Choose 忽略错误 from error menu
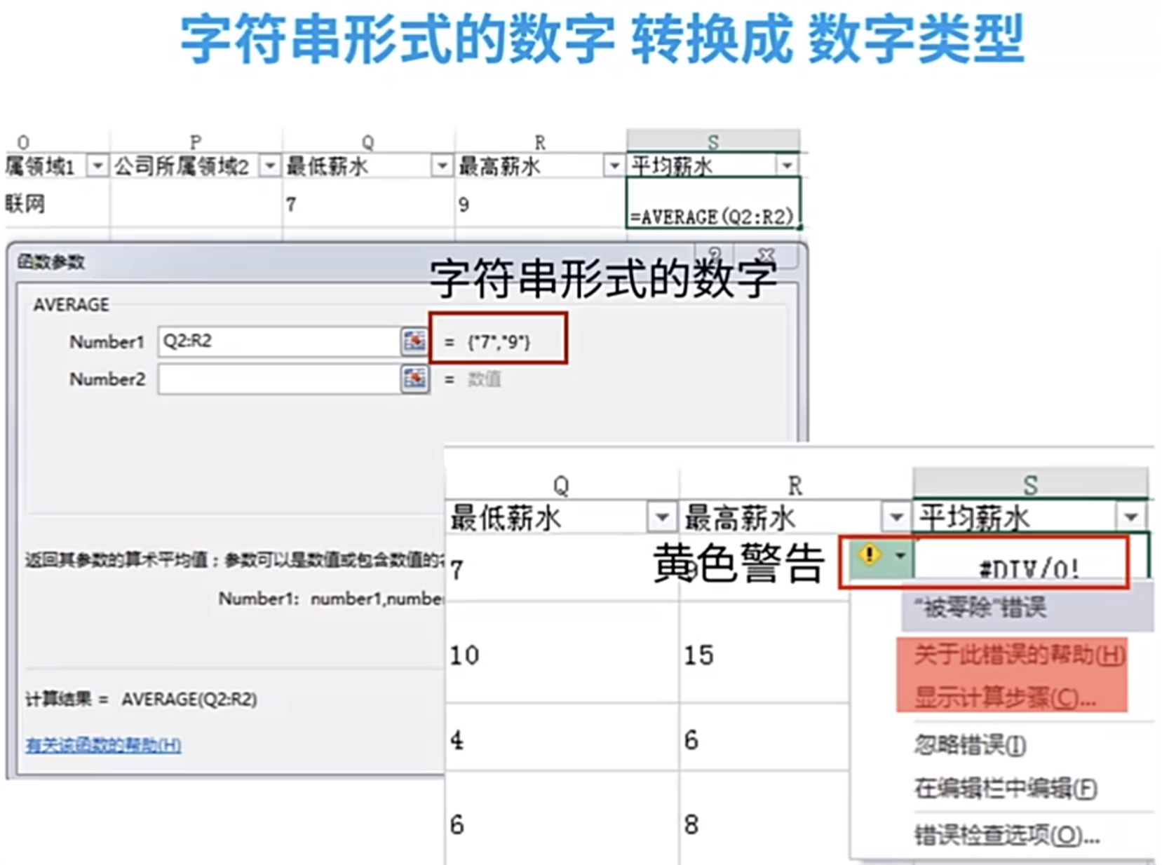 pyautogui.click(x=970, y=744)
